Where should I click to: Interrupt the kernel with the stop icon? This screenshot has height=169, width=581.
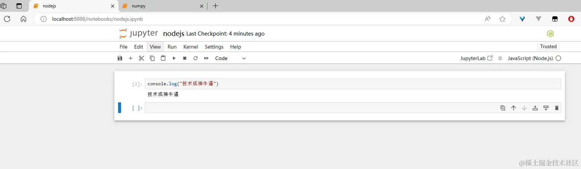tap(184, 58)
